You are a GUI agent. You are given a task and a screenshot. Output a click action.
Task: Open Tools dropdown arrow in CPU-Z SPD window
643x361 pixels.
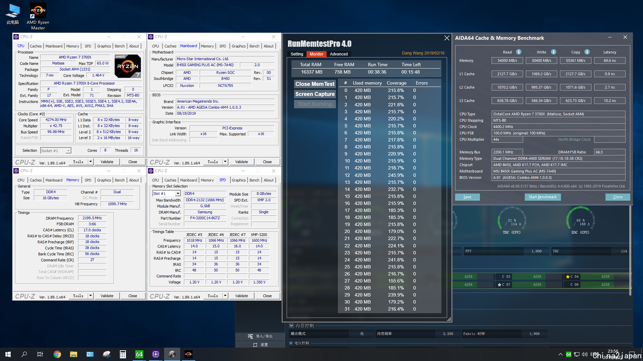[x=225, y=296]
